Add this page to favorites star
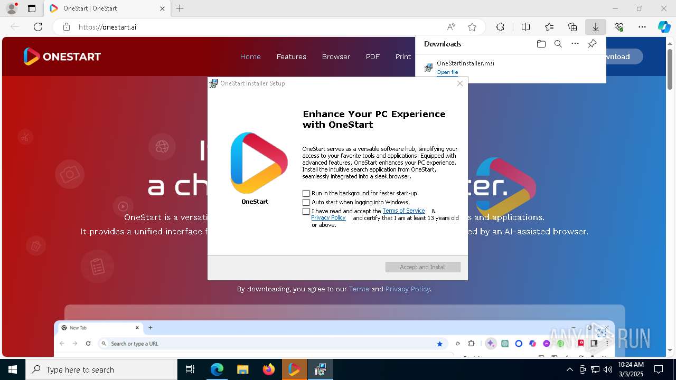The image size is (676, 380). (x=472, y=27)
